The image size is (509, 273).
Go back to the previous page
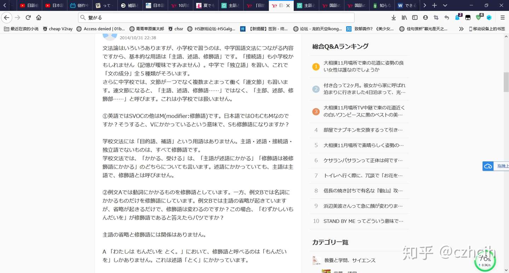click(6, 18)
